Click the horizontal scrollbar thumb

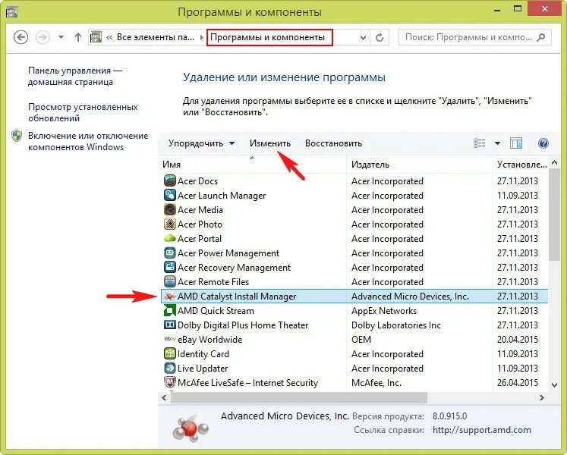click(299, 397)
